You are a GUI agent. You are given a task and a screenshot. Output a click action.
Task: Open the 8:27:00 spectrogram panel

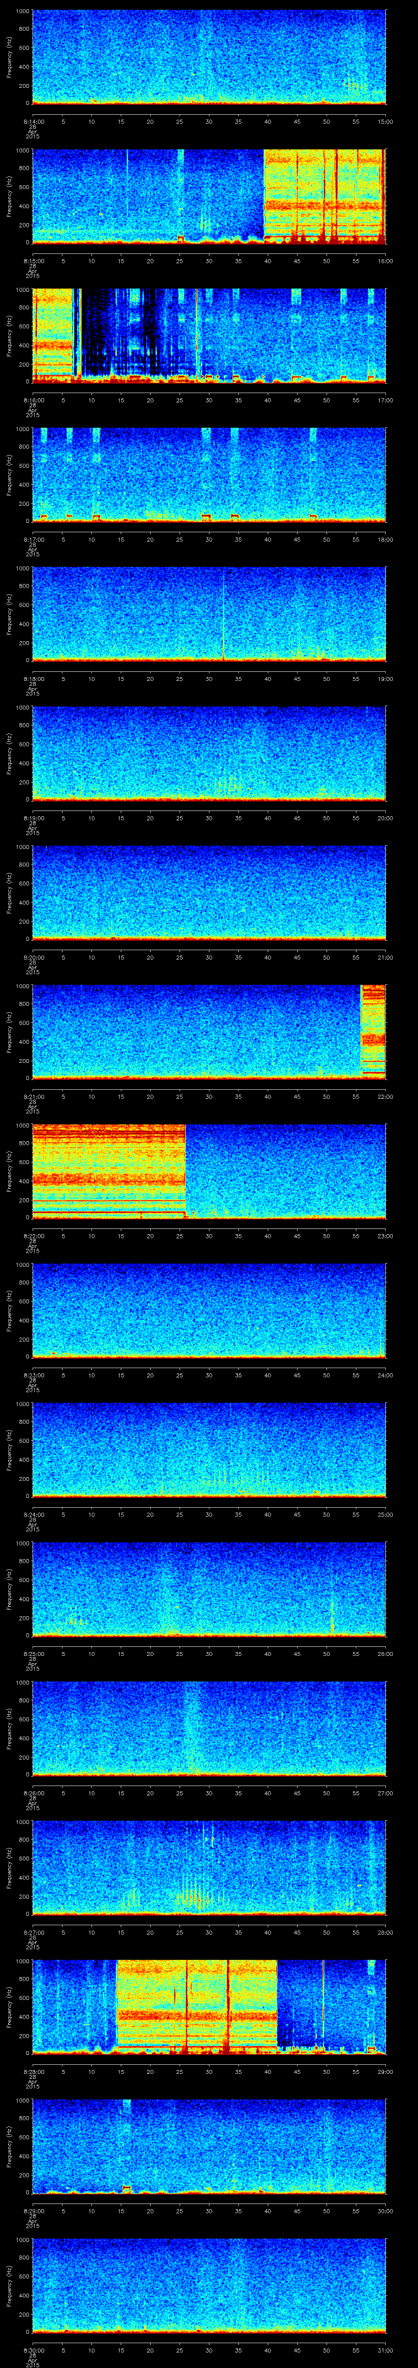[x=209, y=1866]
